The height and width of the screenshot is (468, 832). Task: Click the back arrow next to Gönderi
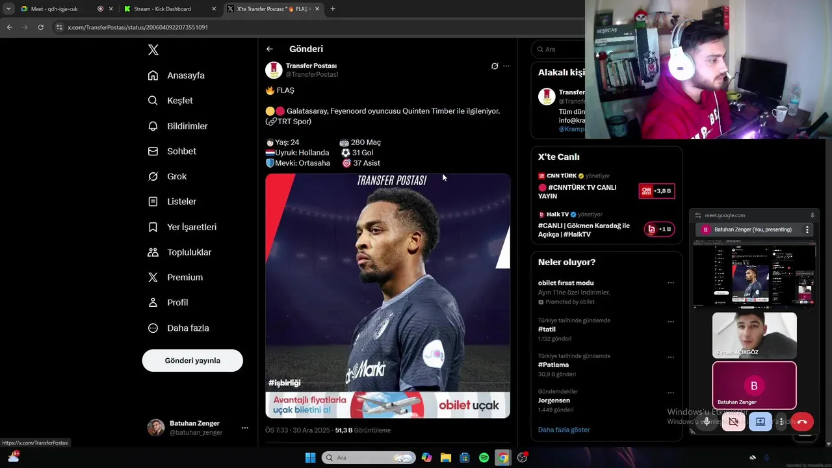270,49
